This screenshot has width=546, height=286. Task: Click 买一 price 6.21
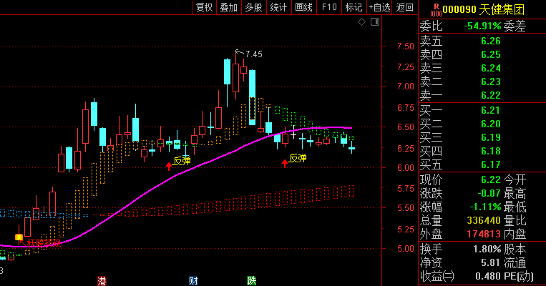pyautogui.click(x=491, y=110)
